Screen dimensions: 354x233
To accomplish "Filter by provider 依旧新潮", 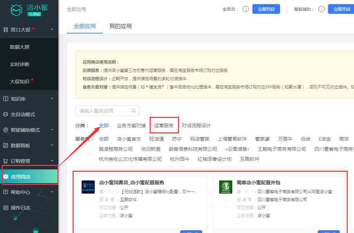I will [151, 149].
